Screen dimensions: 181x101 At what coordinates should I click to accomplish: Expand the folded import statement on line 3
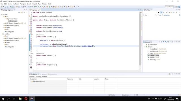(32, 16)
